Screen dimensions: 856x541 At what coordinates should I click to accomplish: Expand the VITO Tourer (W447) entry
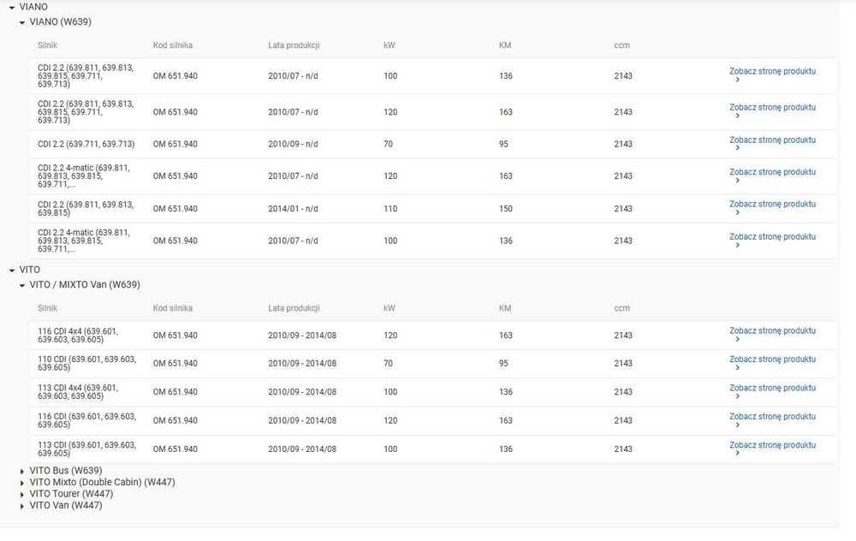pyautogui.click(x=22, y=495)
